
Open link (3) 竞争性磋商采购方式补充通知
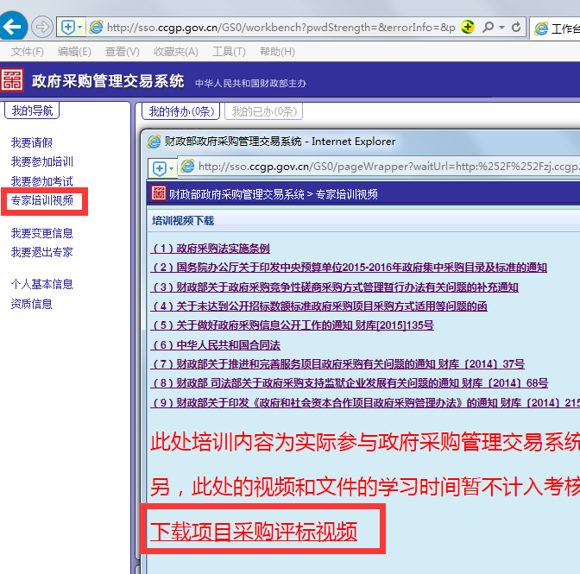(334, 287)
